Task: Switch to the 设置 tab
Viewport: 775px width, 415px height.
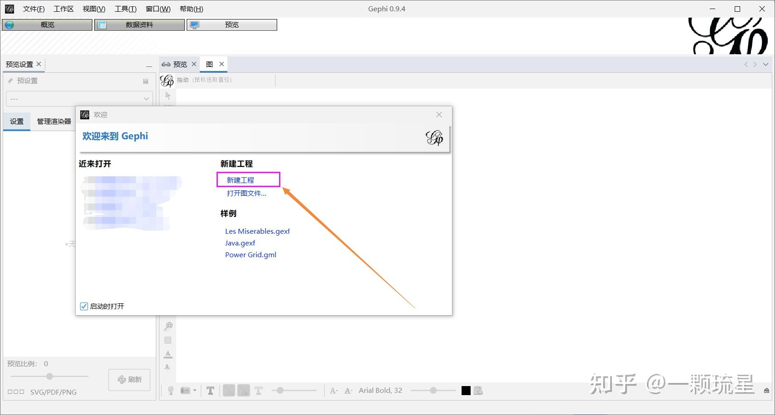Action: 17,121
